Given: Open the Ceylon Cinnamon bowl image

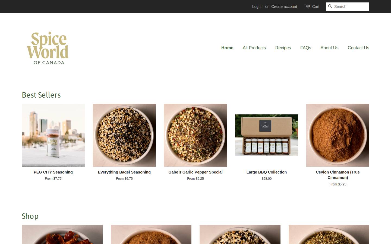Looking at the screenshot, I should tap(338, 135).
